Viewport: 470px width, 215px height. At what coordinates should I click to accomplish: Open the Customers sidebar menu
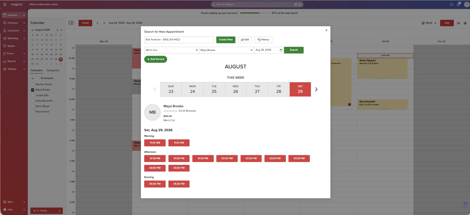coord(14,31)
